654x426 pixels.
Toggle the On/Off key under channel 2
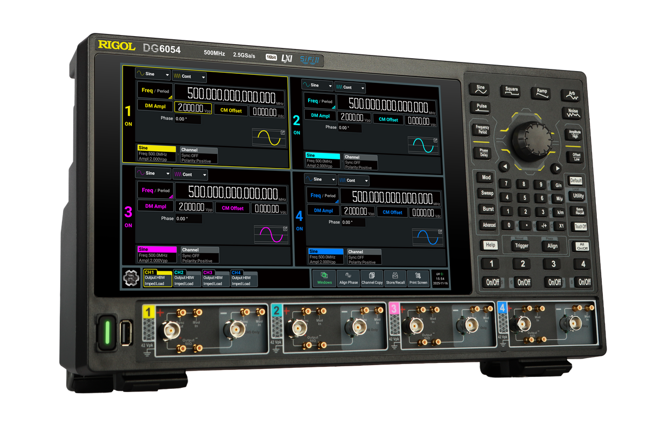click(523, 282)
